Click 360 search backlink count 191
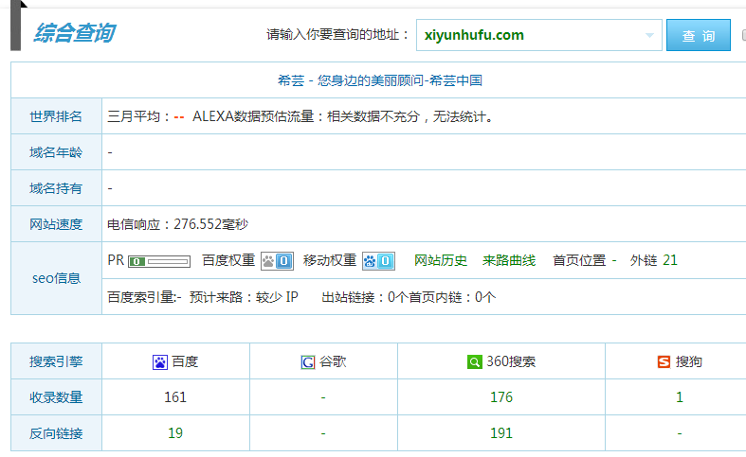The height and width of the screenshot is (457, 746). tap(500, 433)
